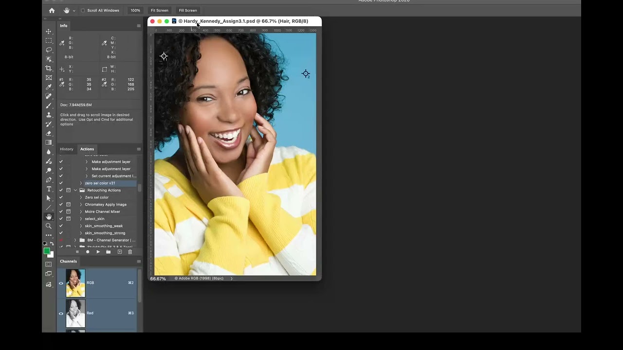Create a new action

point(120,252)
